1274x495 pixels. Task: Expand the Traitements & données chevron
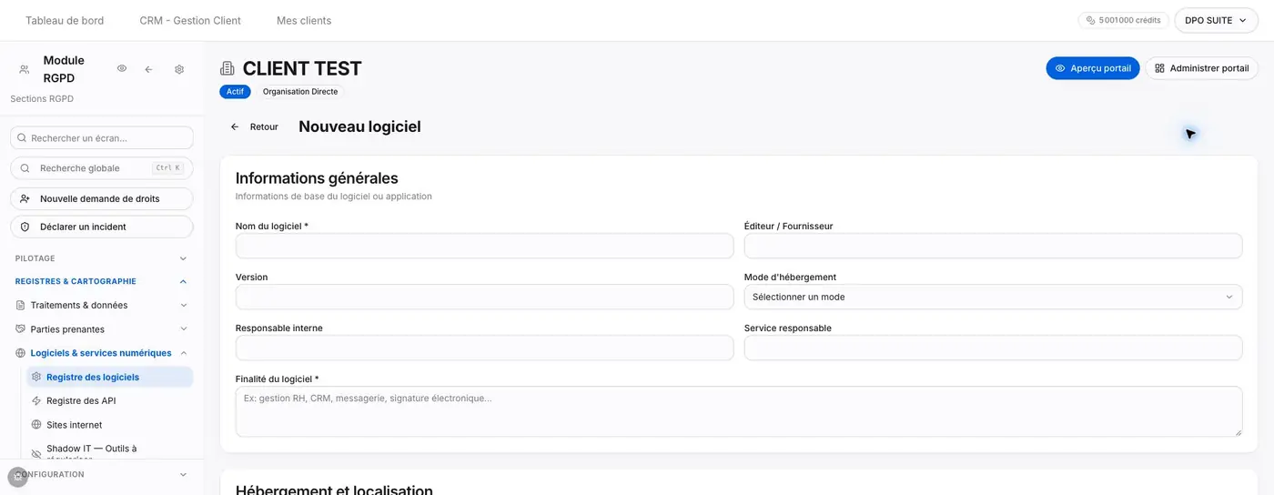183,305
